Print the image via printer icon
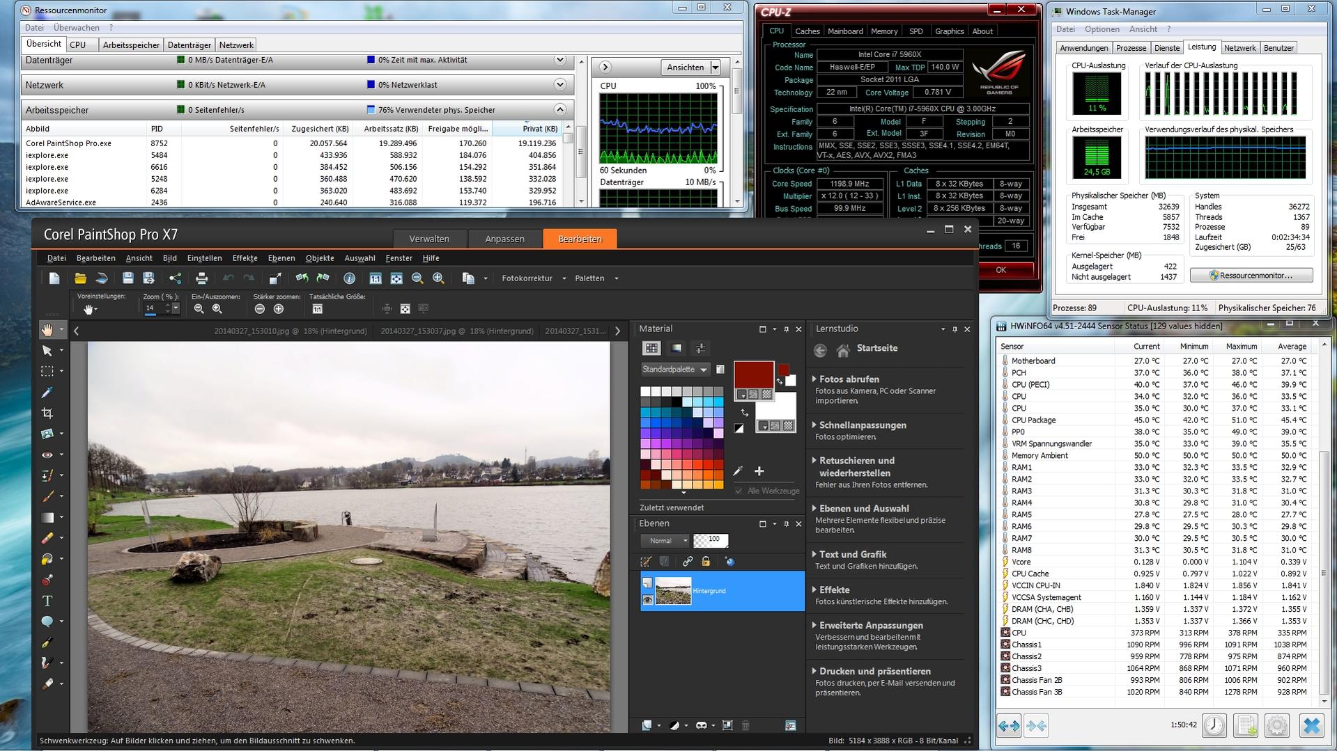The height and width of the screenshot is (751, 1337). pos(201,278)
